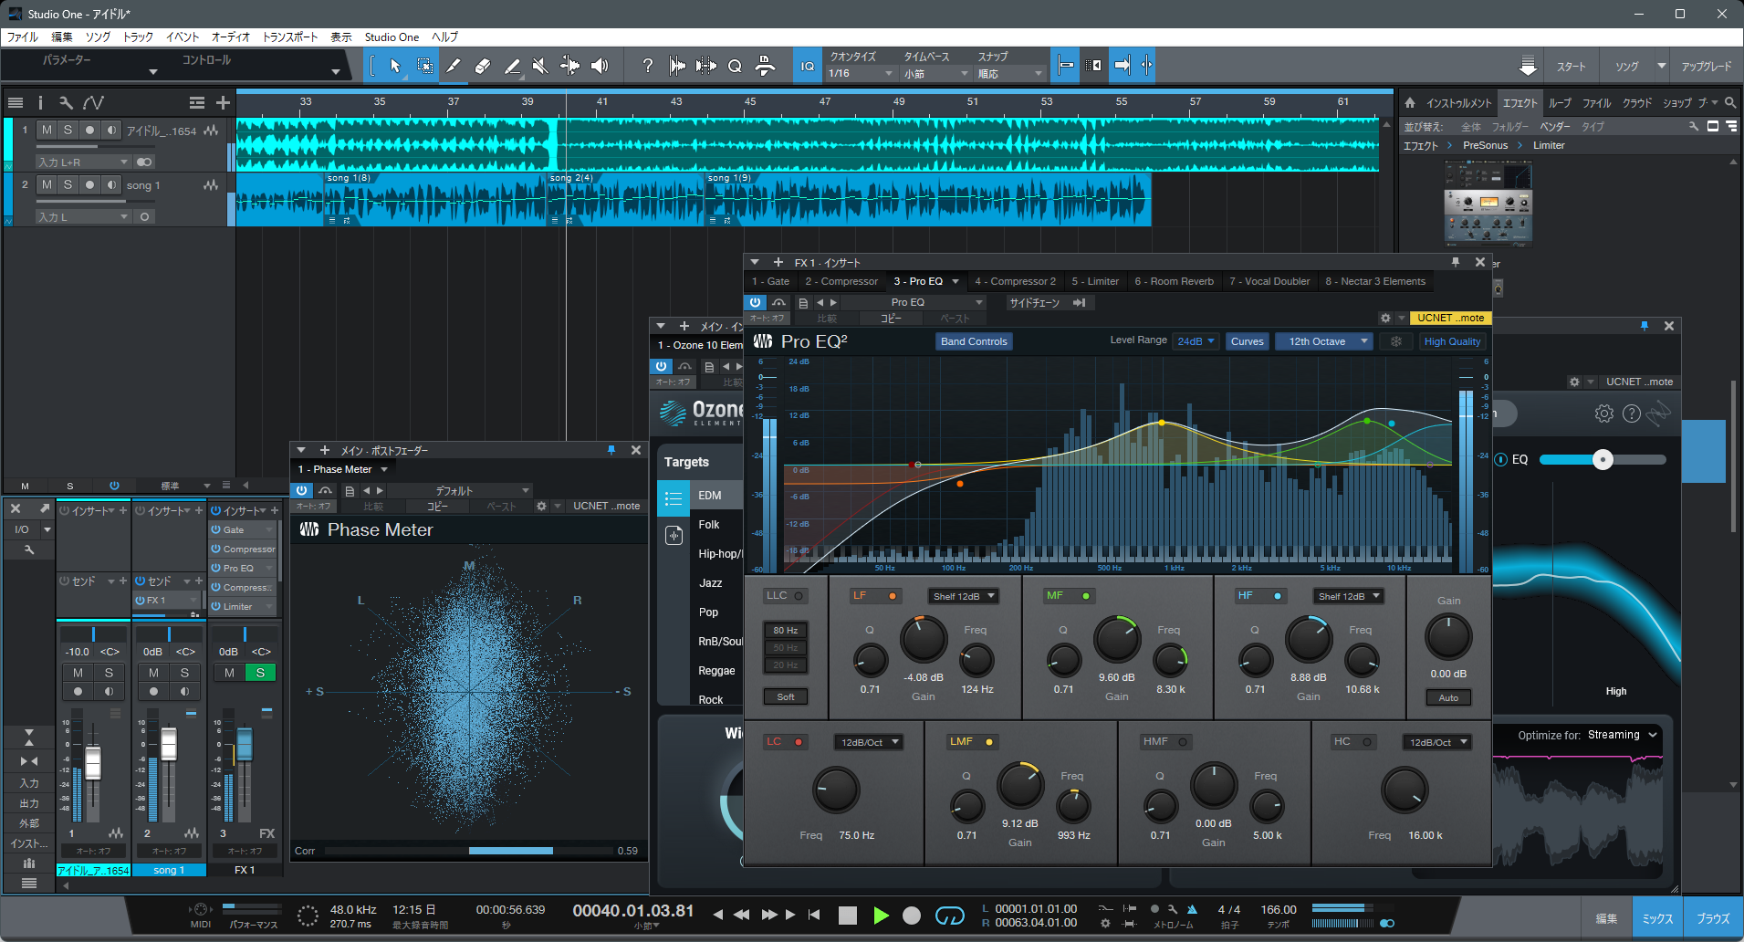
Task: Toggle autoscroll arrow icon in toolbar
Action: (x=1122, y=66)
